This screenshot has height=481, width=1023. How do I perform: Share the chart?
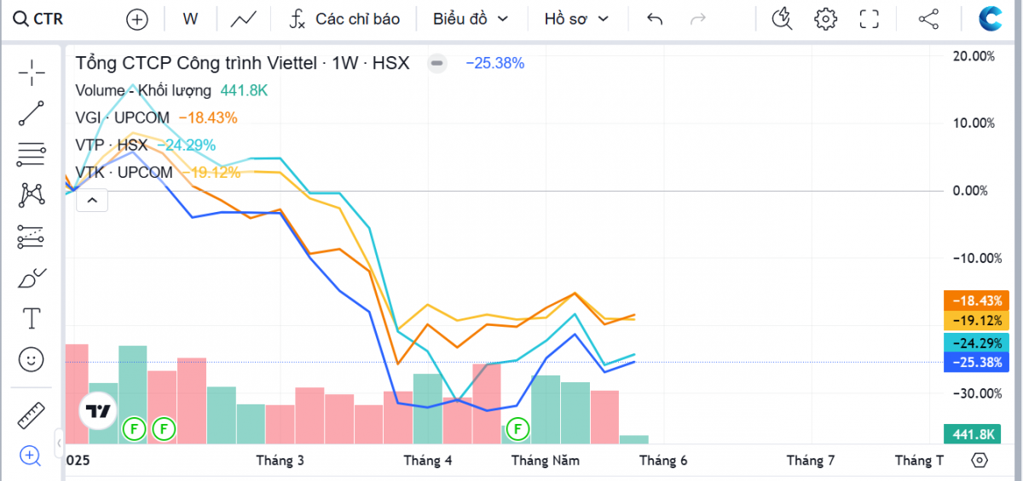pyautogui.click(x=928, y=19)
